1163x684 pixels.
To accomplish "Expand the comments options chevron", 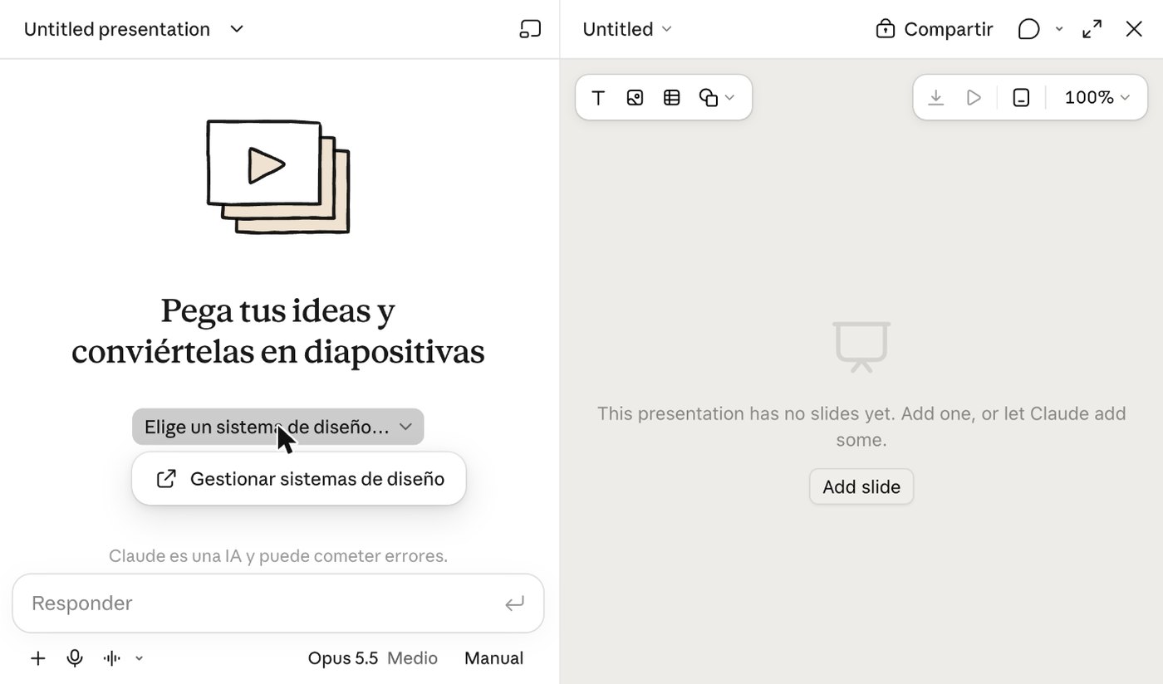I will tap(1059, 29).
